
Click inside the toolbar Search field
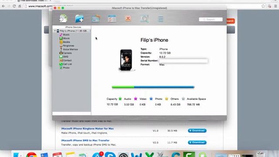point(211,19)
